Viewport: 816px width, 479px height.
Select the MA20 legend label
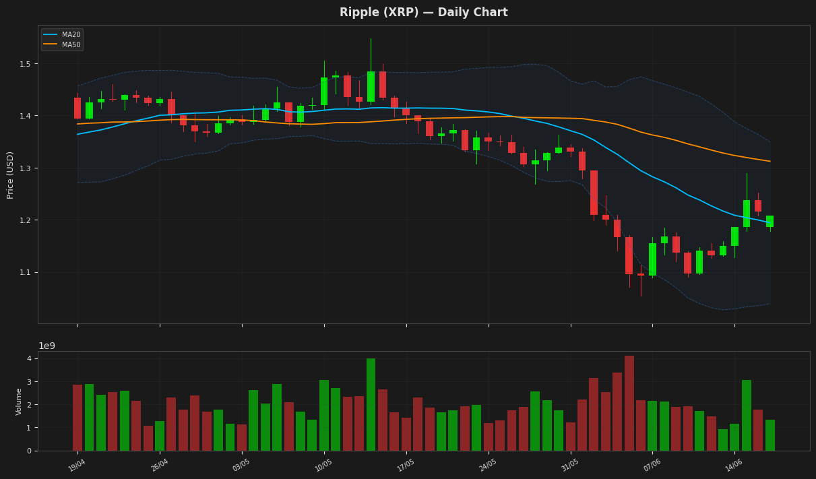[71, 34]
